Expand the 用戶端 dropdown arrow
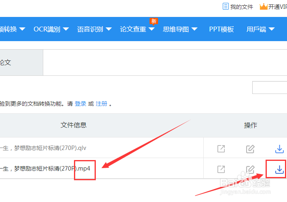 click(x=272, y=29)
